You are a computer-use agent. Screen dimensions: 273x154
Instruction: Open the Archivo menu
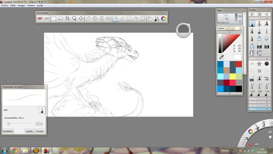(5, 5)
